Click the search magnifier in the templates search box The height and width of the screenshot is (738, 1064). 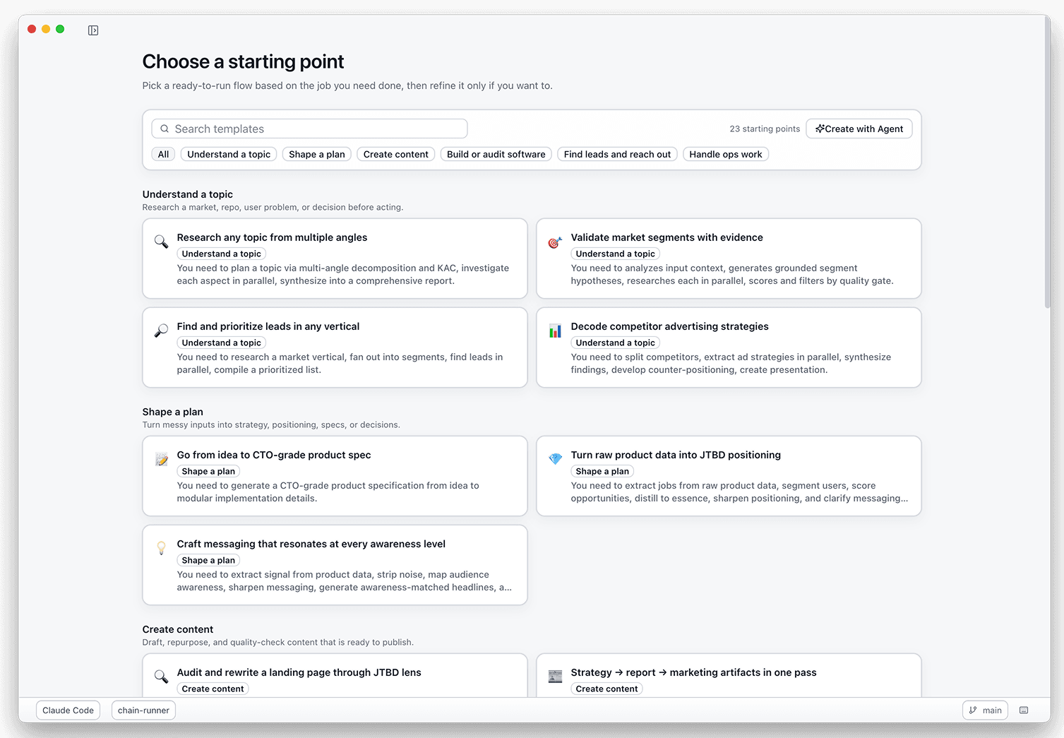(x=164, y=129)
